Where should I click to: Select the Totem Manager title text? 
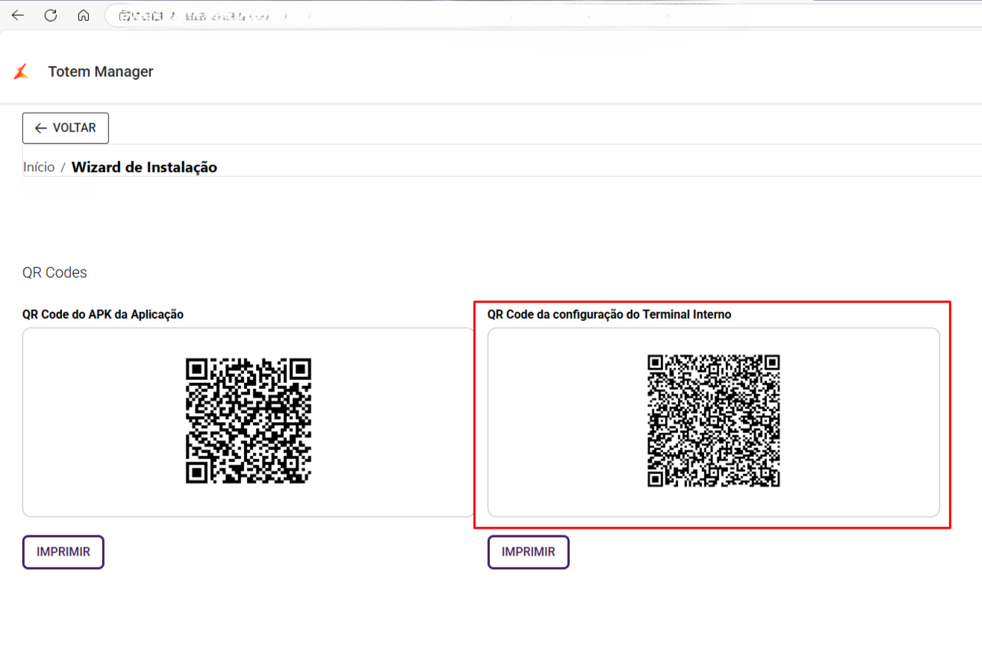pyautogui.click(x=101, y=72)
